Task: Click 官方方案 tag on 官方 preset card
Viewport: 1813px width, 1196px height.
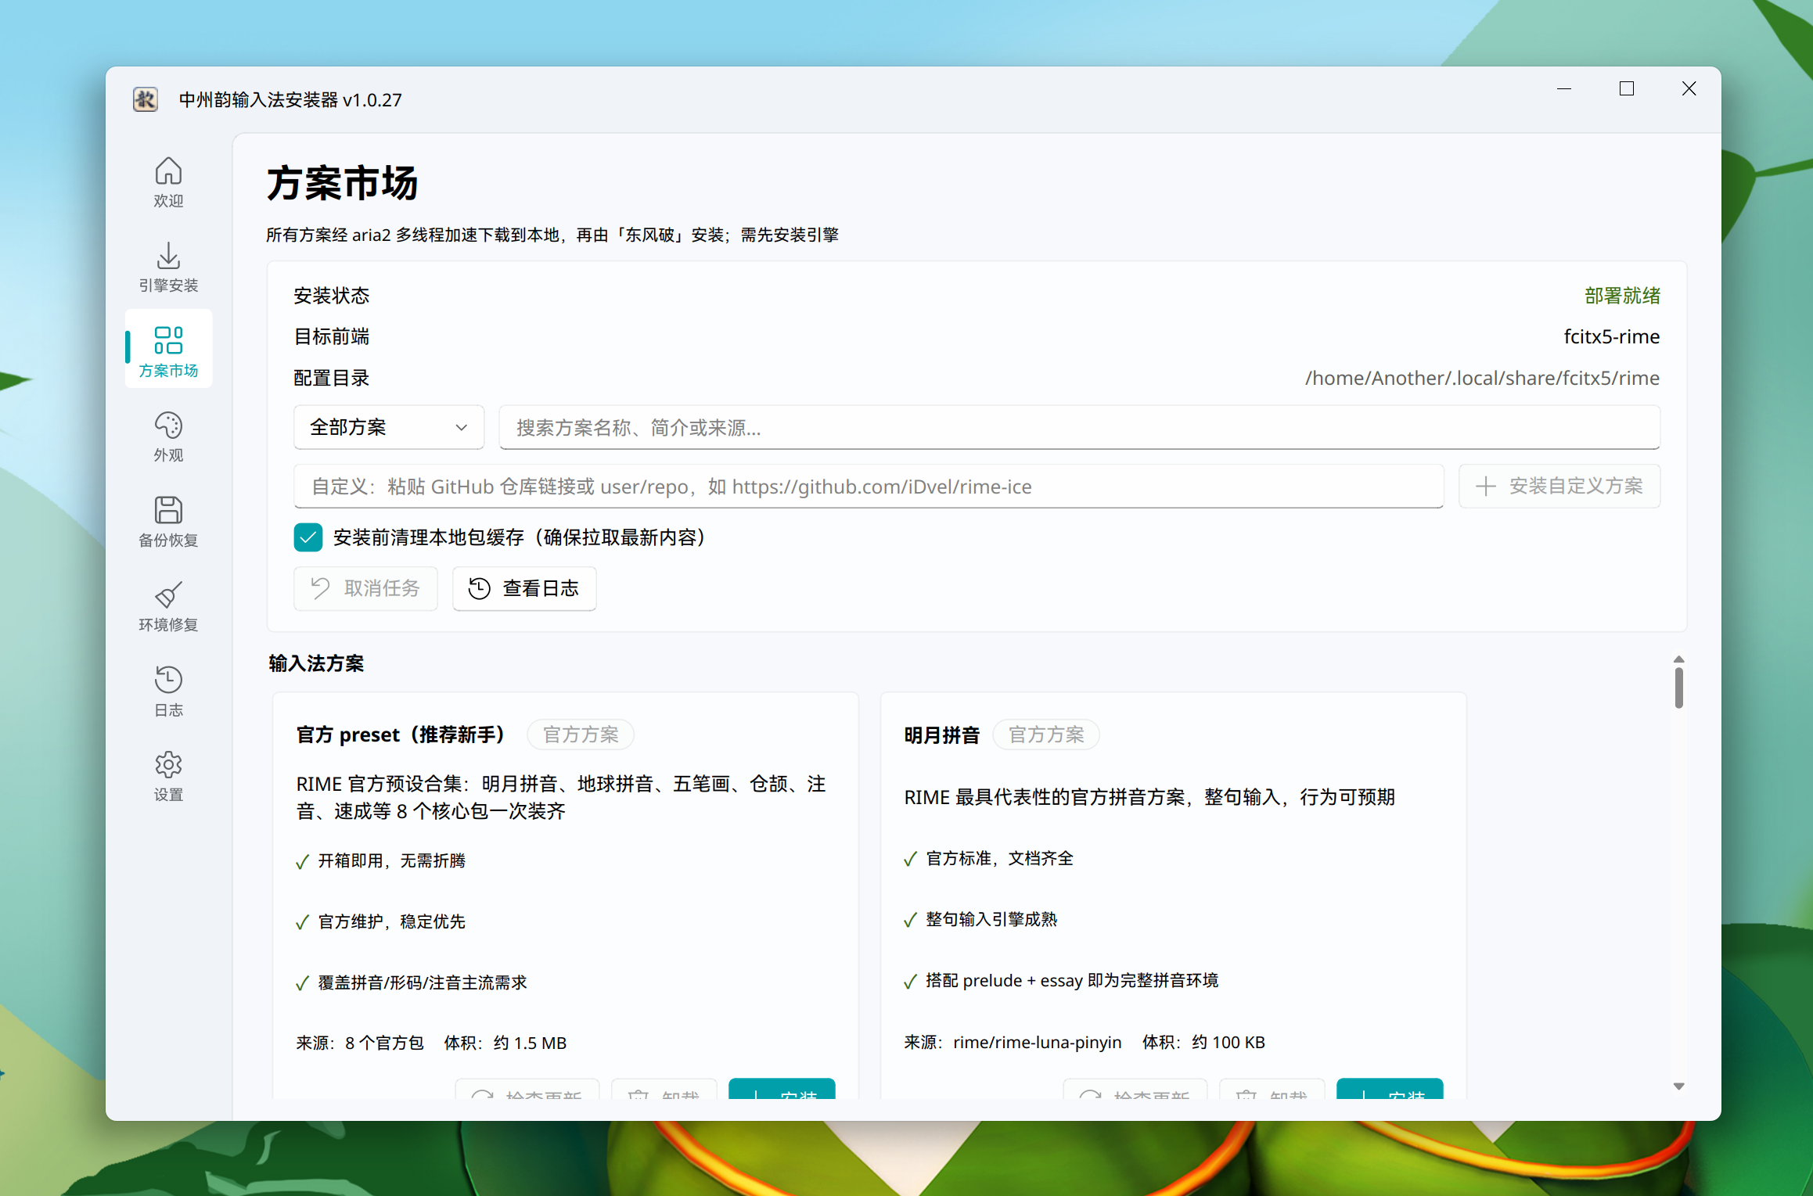Action: (x=581, y=734)
